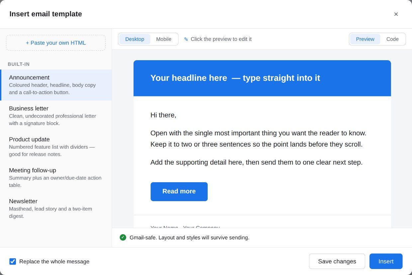Switch to Mobile view

(x=164, y=39)
